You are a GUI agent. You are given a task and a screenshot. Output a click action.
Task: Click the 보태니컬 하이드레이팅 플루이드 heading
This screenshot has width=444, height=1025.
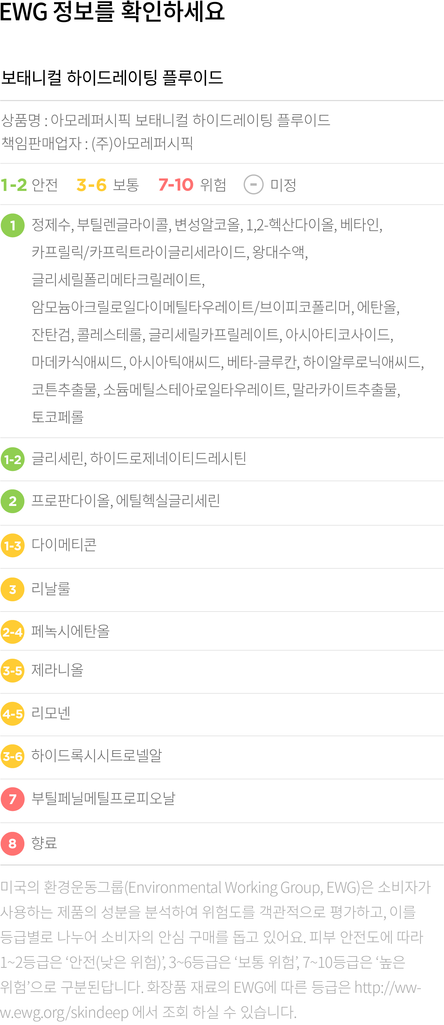(112, 77)
